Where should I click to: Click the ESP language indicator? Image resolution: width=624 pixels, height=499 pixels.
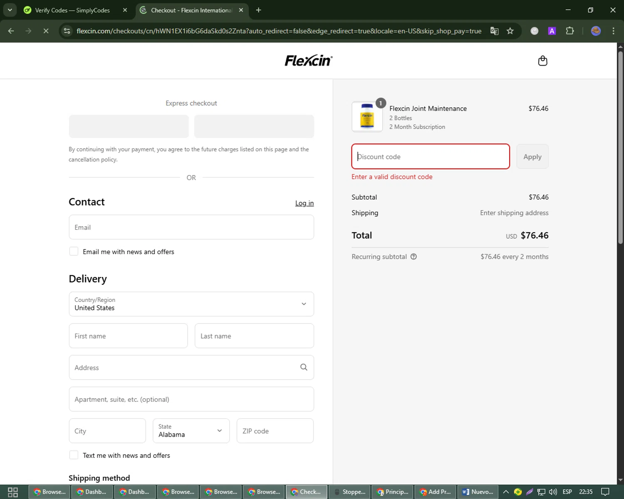point(567,492)
